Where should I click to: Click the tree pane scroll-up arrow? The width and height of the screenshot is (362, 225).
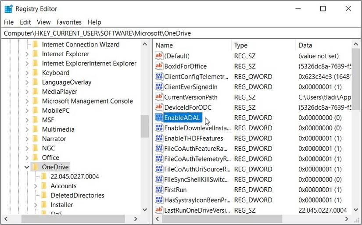click(x=145, y=44)
